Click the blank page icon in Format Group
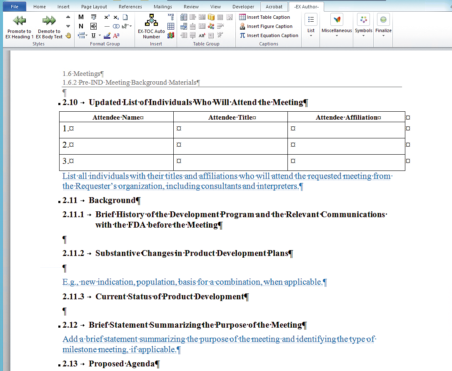 [x=125, y=18]
